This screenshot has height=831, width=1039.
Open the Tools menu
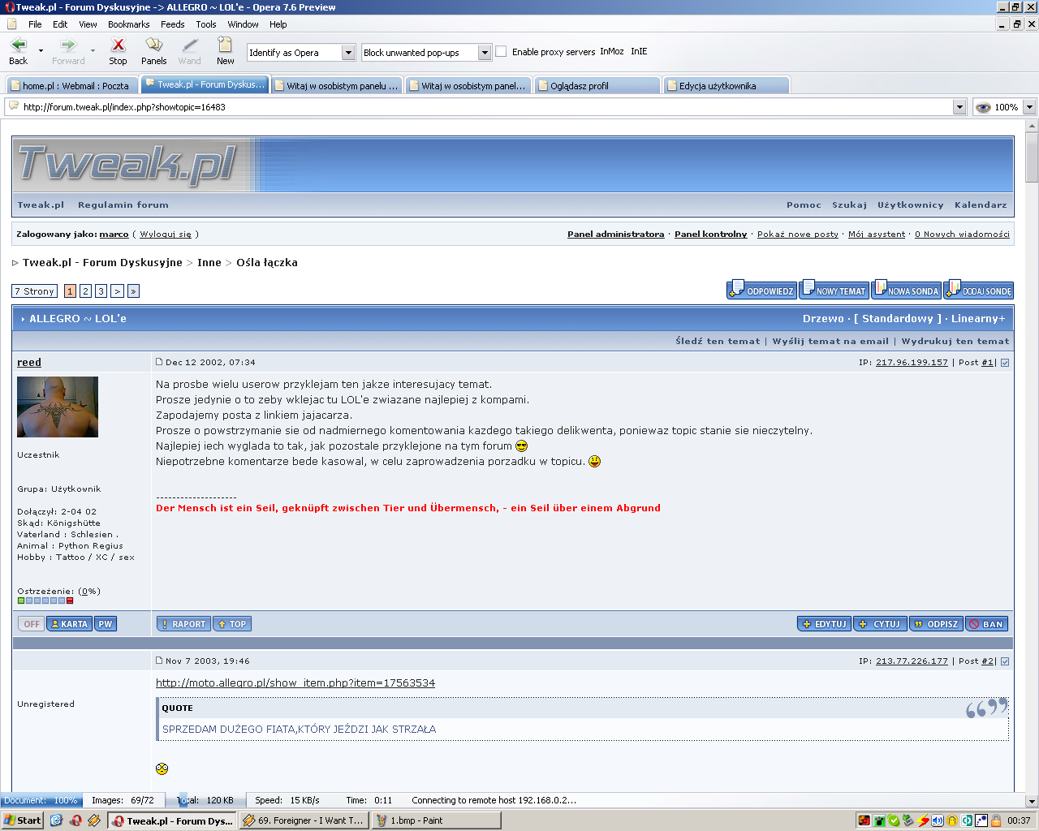coord(206,24)
